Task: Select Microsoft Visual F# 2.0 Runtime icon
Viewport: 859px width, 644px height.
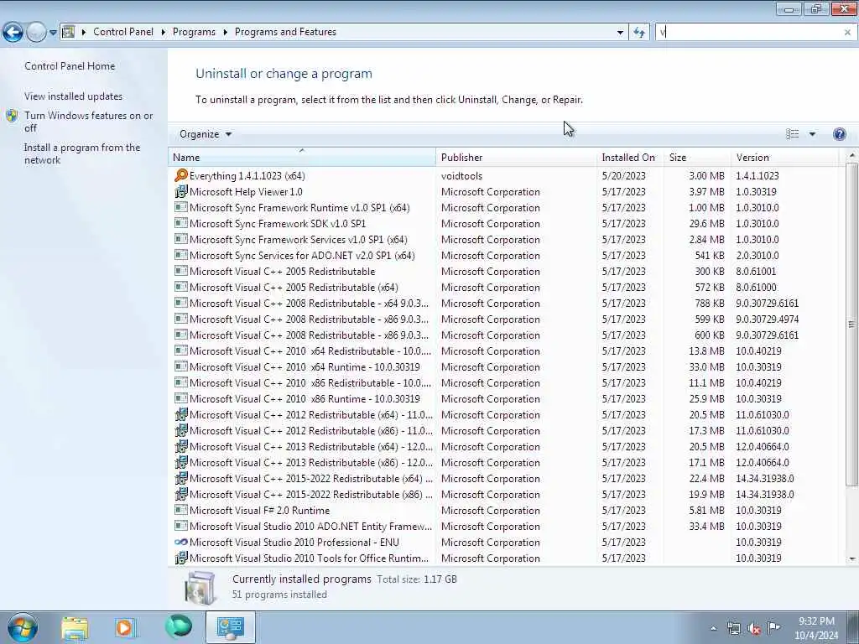Action: [181, 510]
